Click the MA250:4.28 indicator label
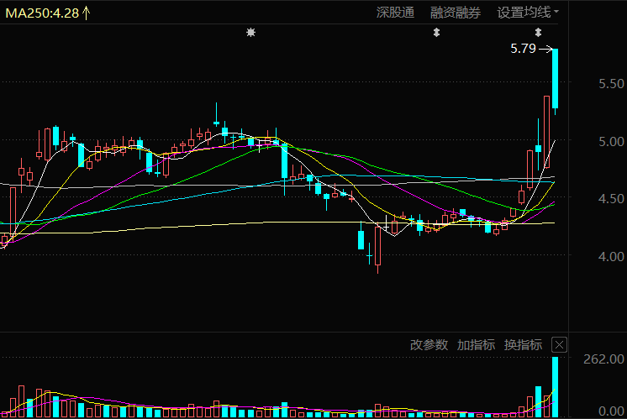The width and height of the screenshot is (627, 419). point(42,13)
